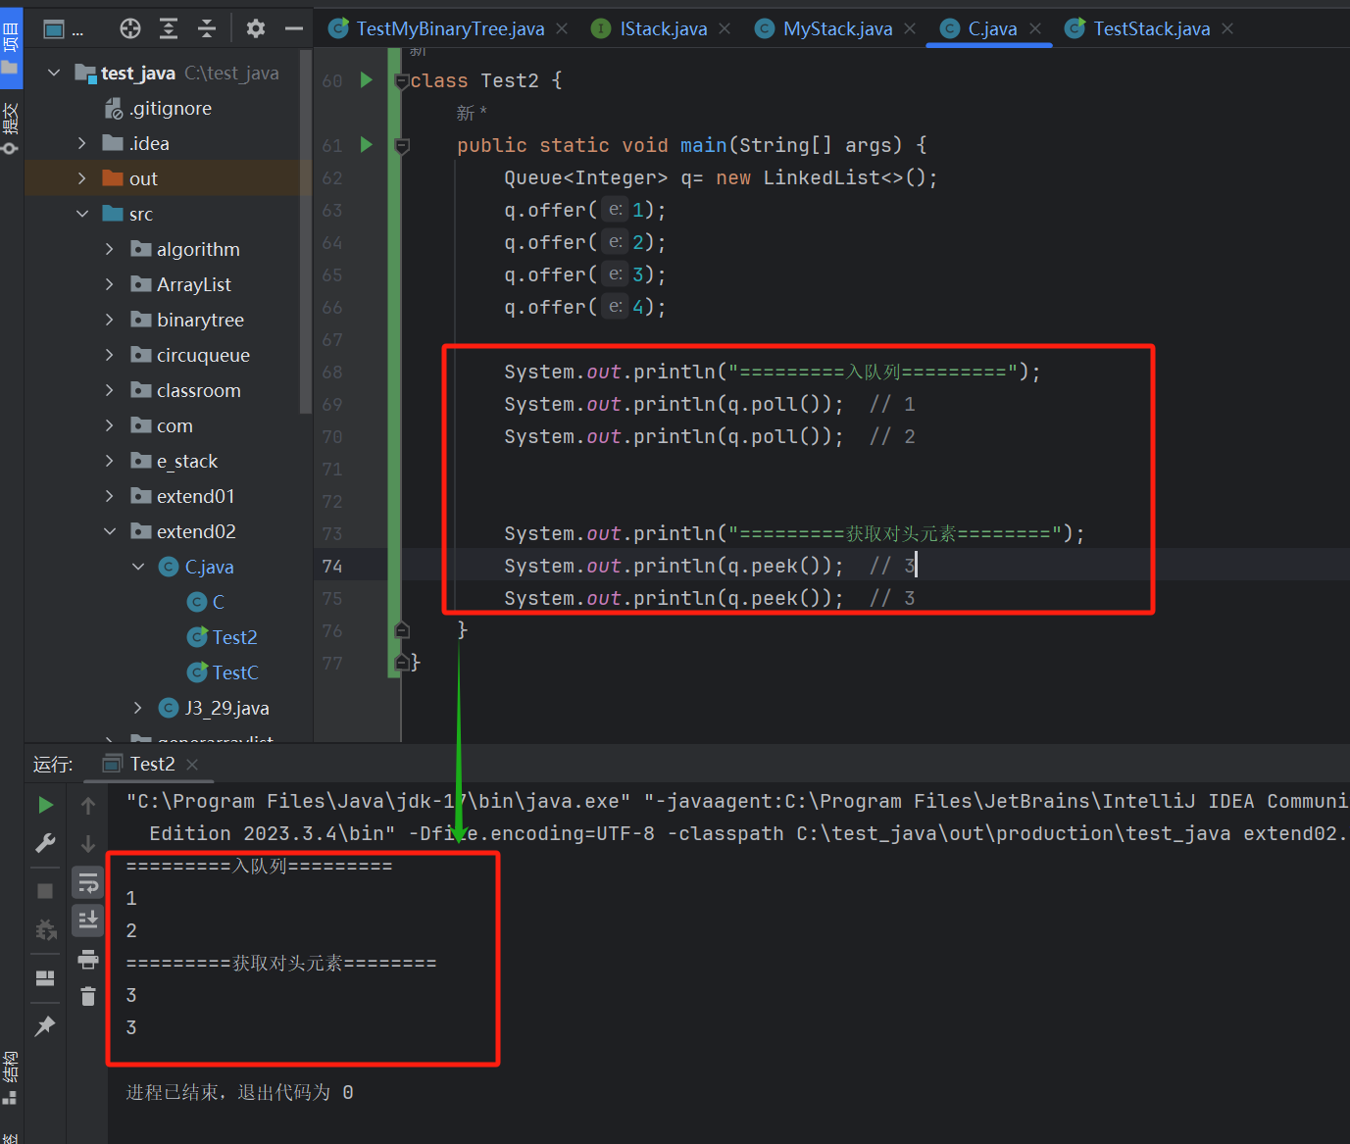Click the stop process button
Screen dimensions: 1350x1144
(45, 890)
